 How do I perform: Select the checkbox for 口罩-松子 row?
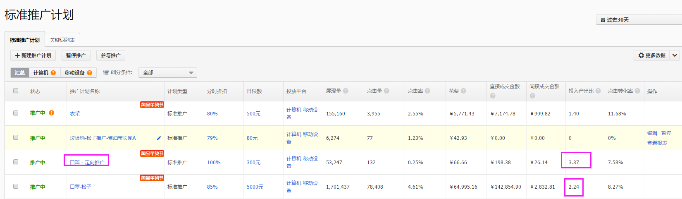16,187
